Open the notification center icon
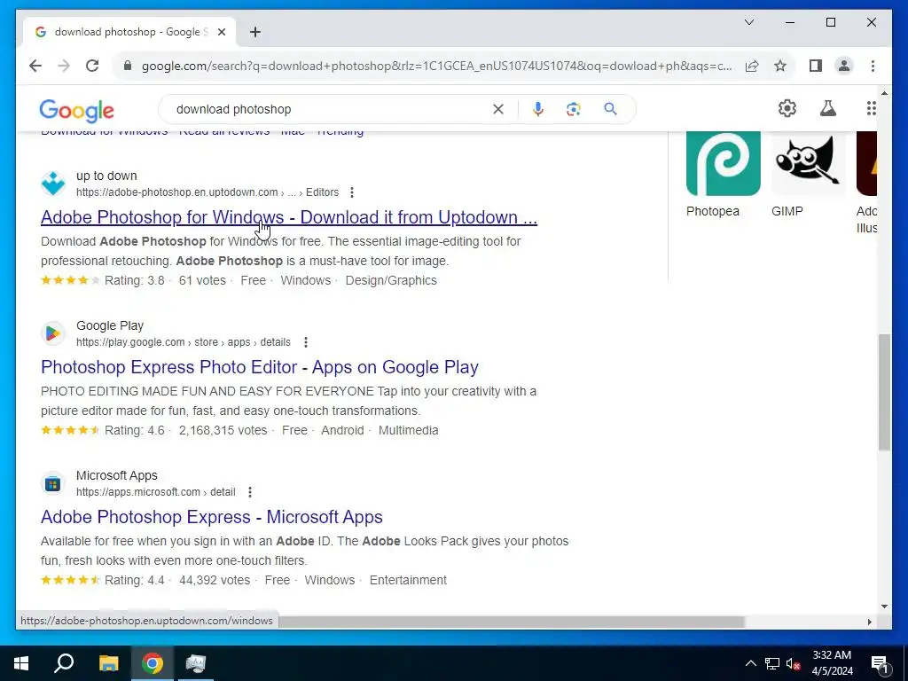 [880, 663]
